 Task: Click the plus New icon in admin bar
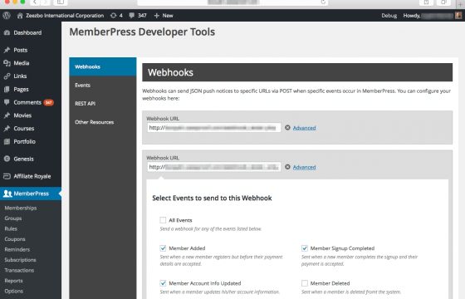[x=157, y=16]
